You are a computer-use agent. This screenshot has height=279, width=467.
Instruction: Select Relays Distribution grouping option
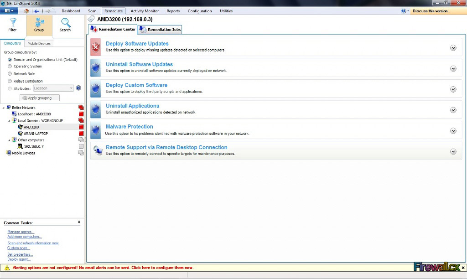pos(10,81)
